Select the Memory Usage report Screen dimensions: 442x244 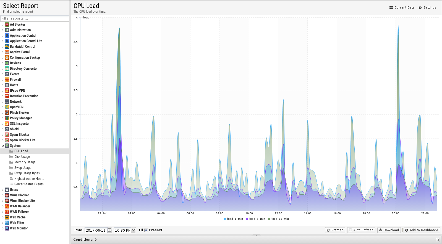tap(25, 162)
